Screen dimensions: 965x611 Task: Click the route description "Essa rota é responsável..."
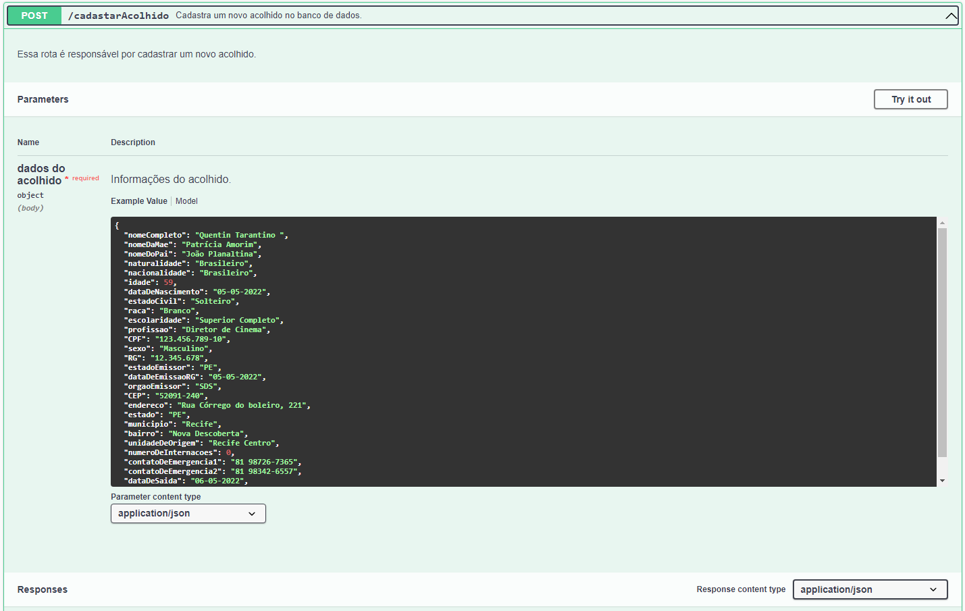coord(136,54)
